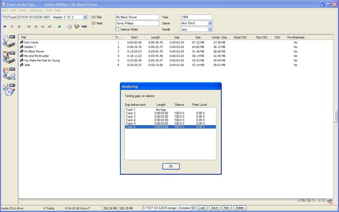Click the Year input field
Screen dimensions: 339x212
(x=197, y=17)
